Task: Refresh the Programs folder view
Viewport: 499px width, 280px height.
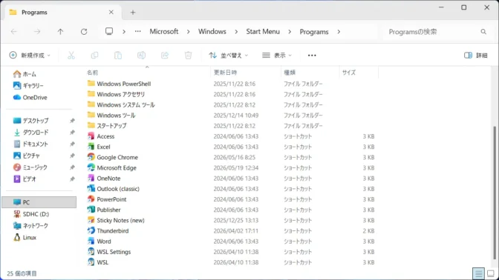Action: coord(84,31)
